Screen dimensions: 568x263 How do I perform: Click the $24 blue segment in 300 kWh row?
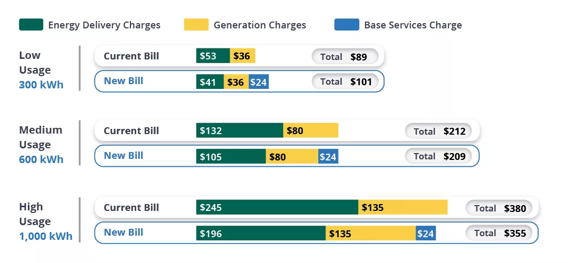pyautogui.click(x=259, y=82)
